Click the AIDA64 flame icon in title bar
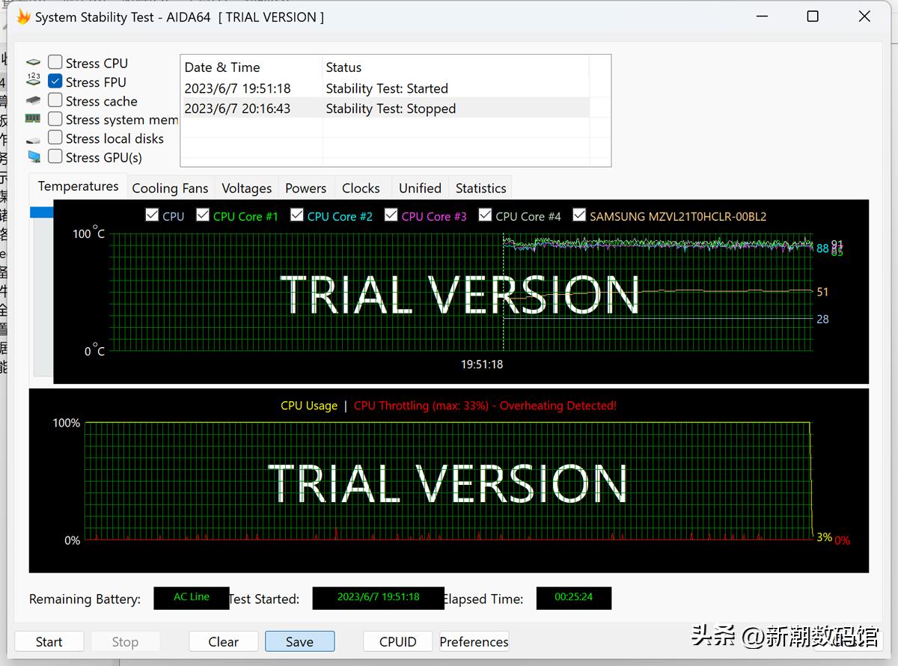This screenshot has height=666, width=898. tap(23, 16)
